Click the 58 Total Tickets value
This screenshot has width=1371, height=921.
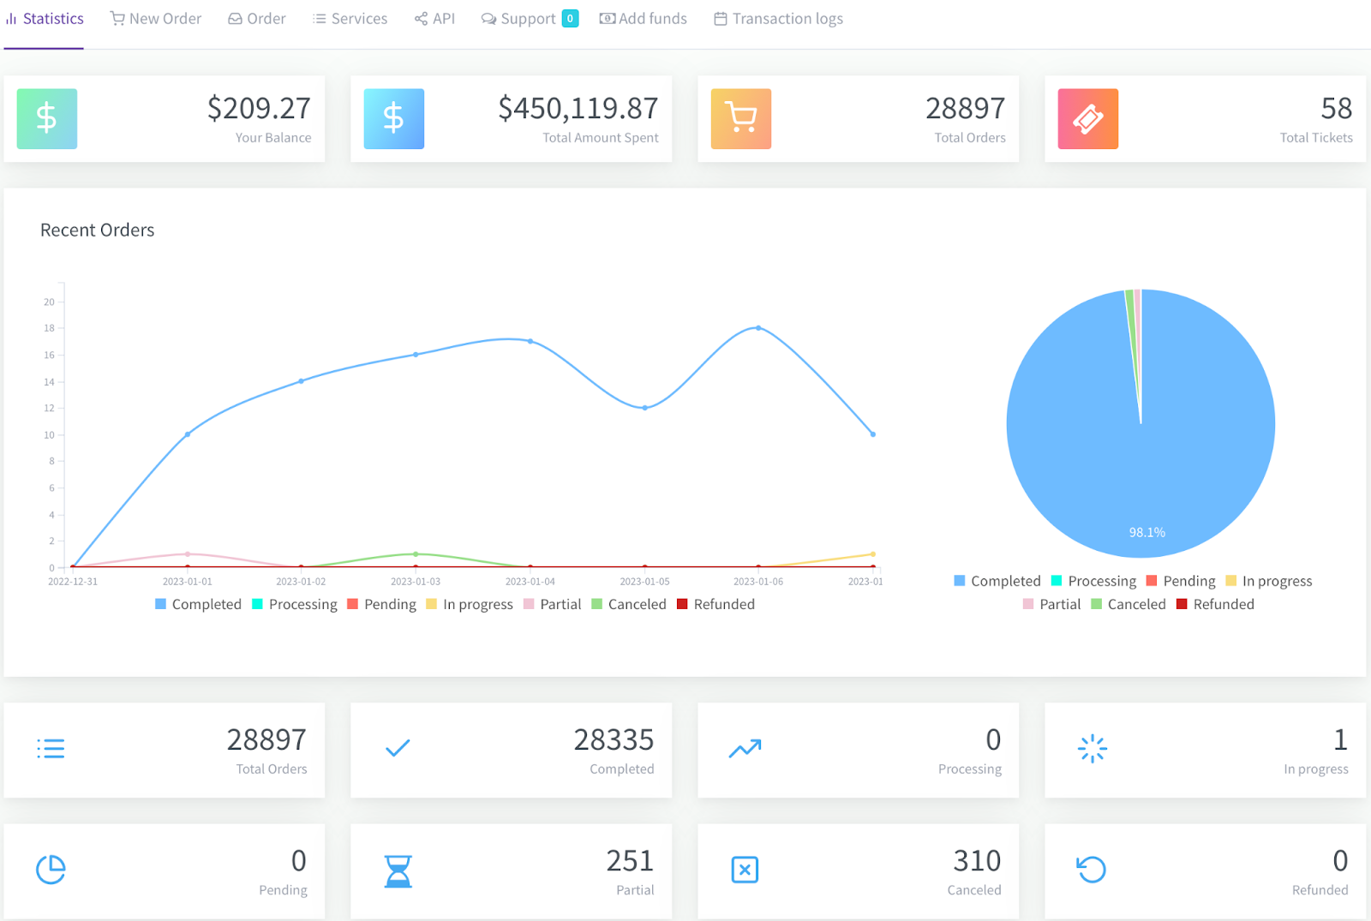(x=1337, y=109)
